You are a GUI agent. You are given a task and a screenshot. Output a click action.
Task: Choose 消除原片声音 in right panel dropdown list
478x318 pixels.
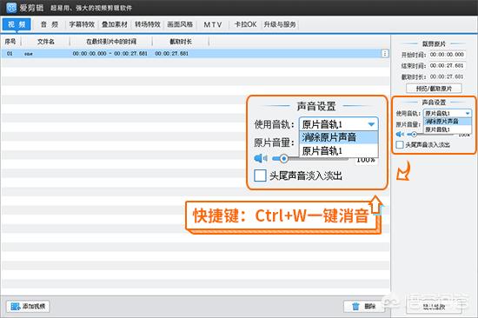coord(448,122)
